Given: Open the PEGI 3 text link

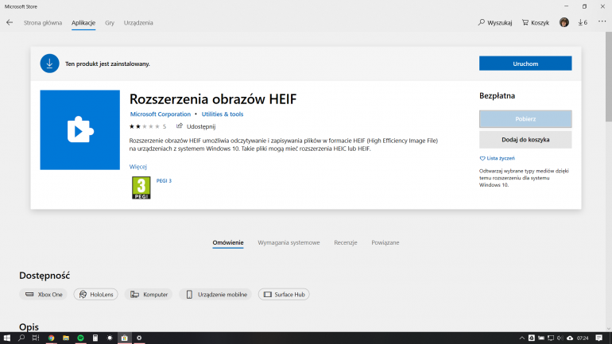Looking at the screenshot, I should [164, 180].
